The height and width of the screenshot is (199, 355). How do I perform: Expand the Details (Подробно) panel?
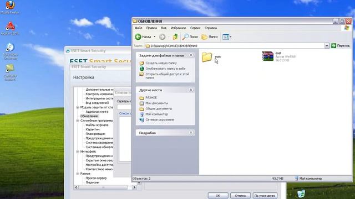191,133
